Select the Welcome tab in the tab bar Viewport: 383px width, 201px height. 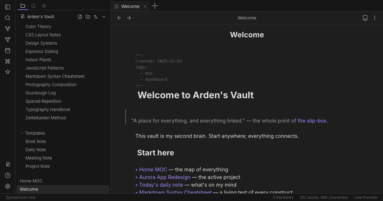click(131, 6)
